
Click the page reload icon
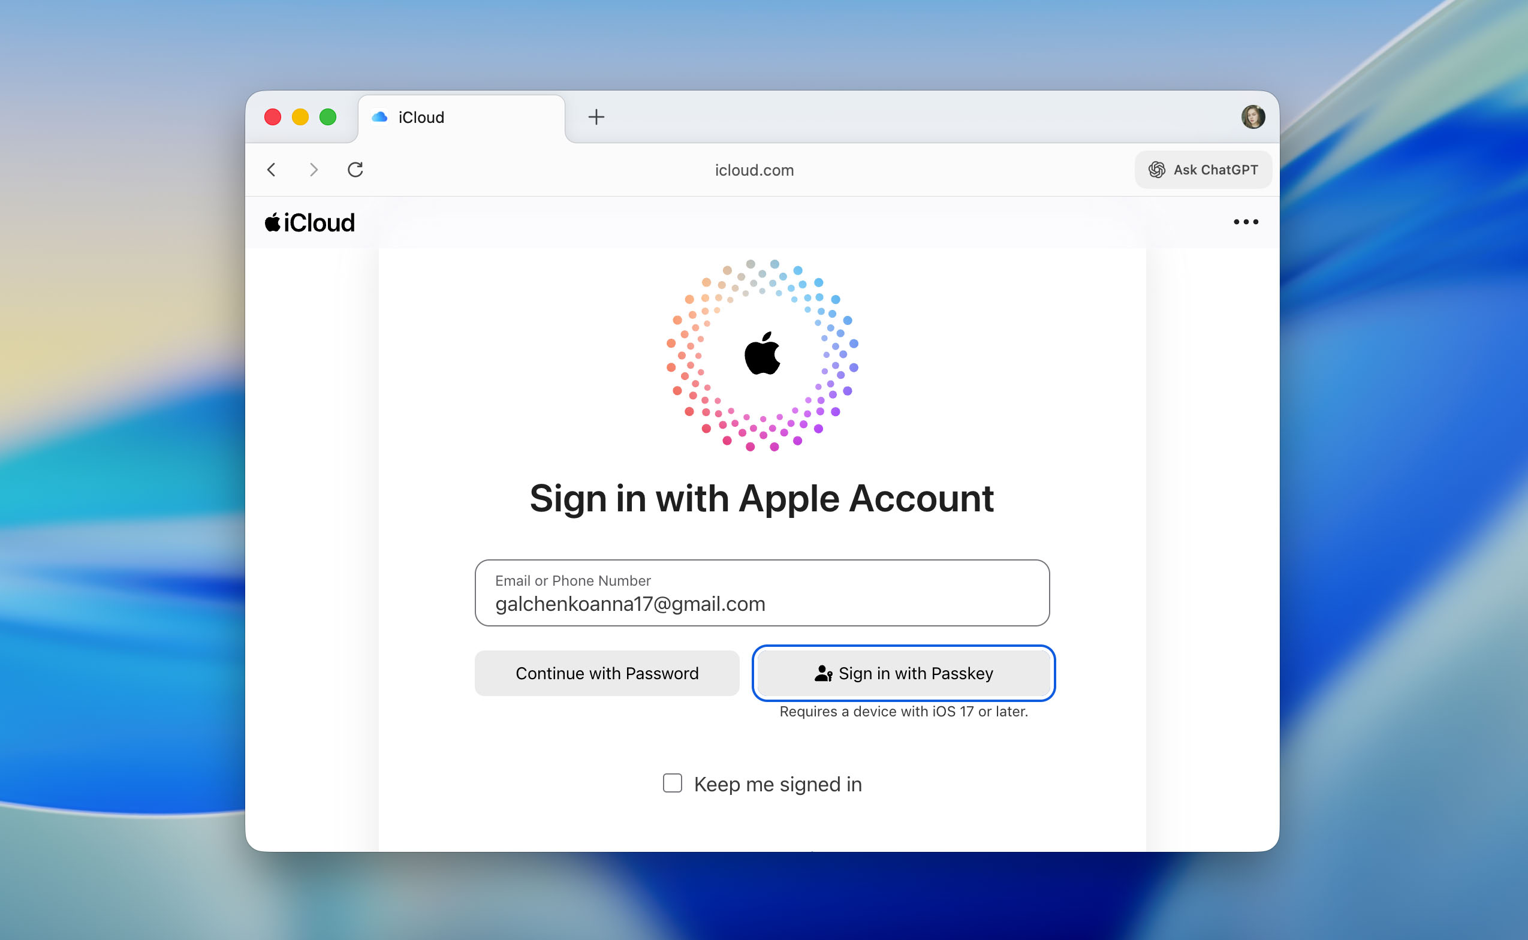355,169
